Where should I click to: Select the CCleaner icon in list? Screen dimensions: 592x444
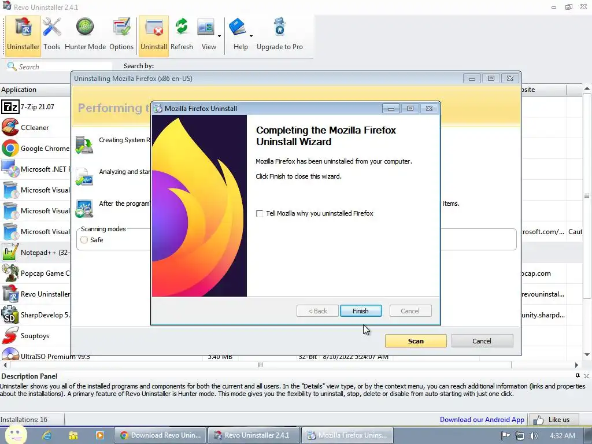click(10, 128)
